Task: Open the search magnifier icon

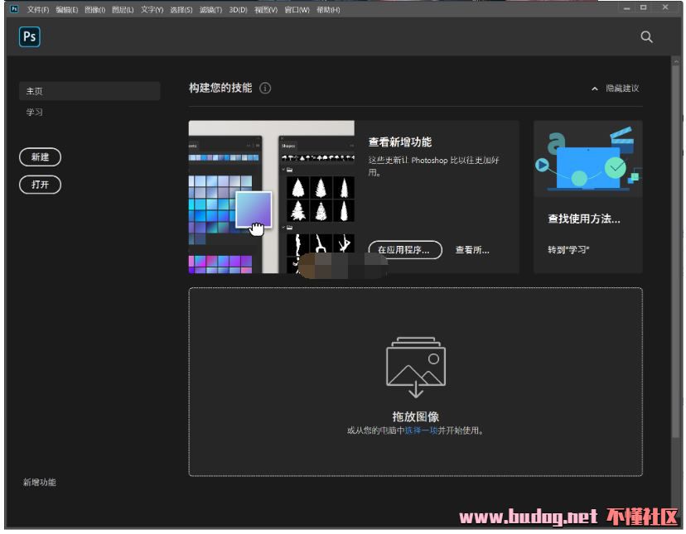Action: pyautogui.click(x=646, y=37)
